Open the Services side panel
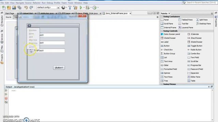 click(2, 37)
